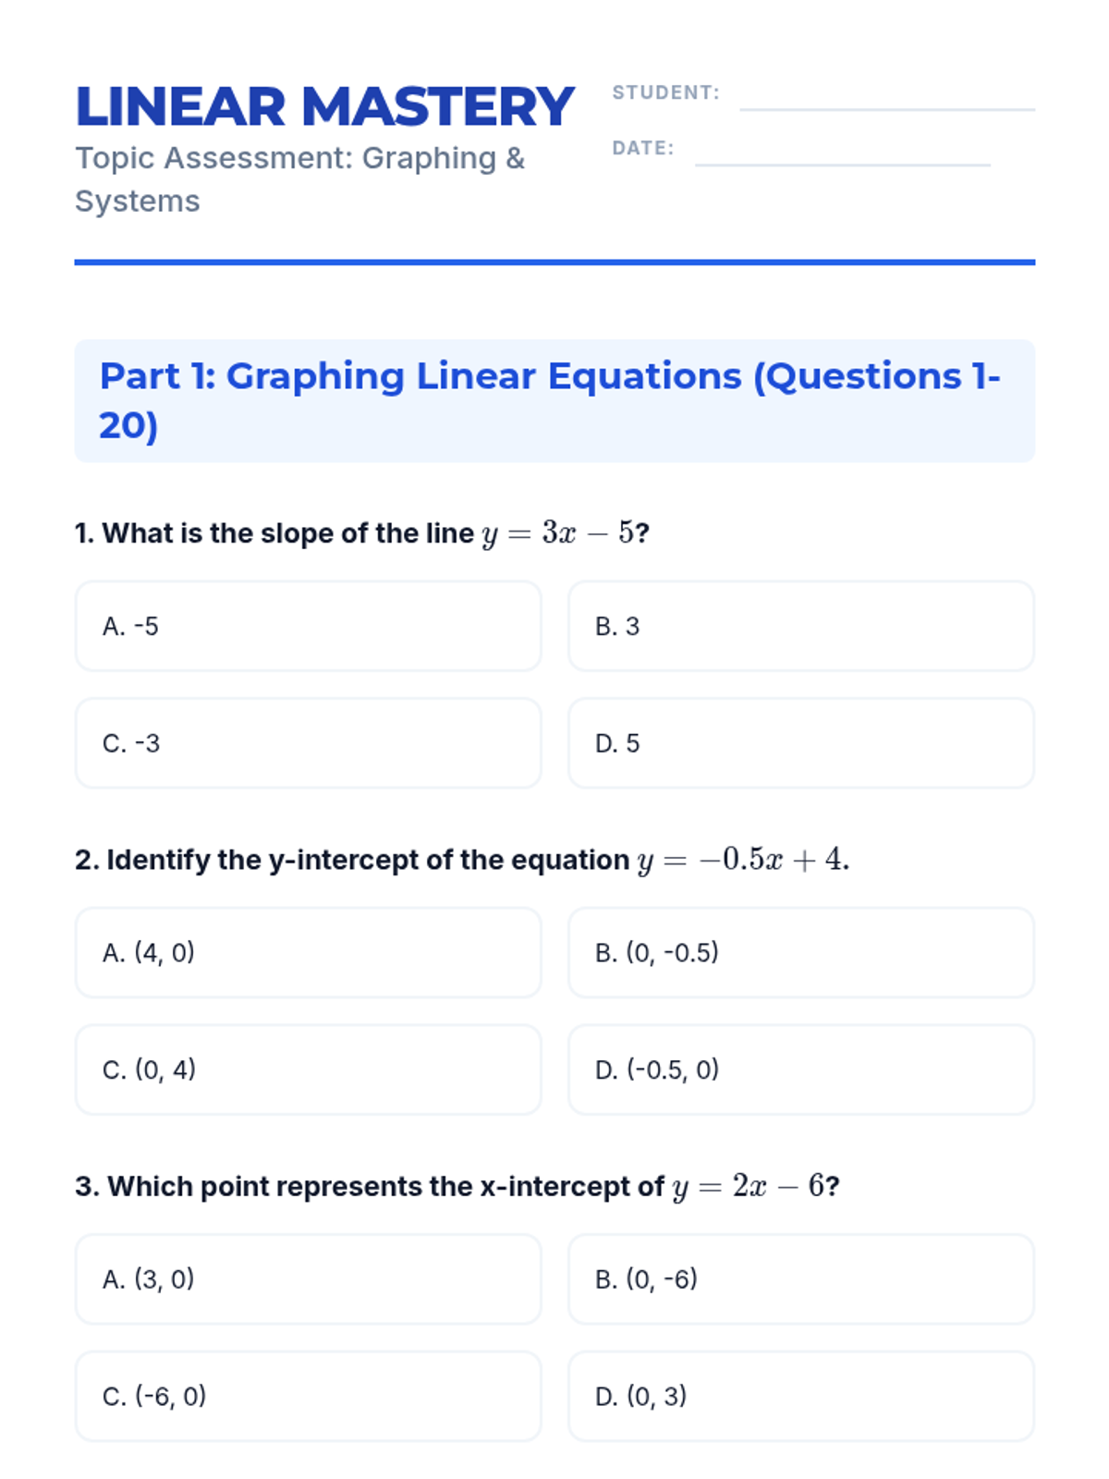Image resolution: width=1109 pixels, height=1479 pixels.
Task: Pick answer C. -3 in question 1
Action: [308, 743]
